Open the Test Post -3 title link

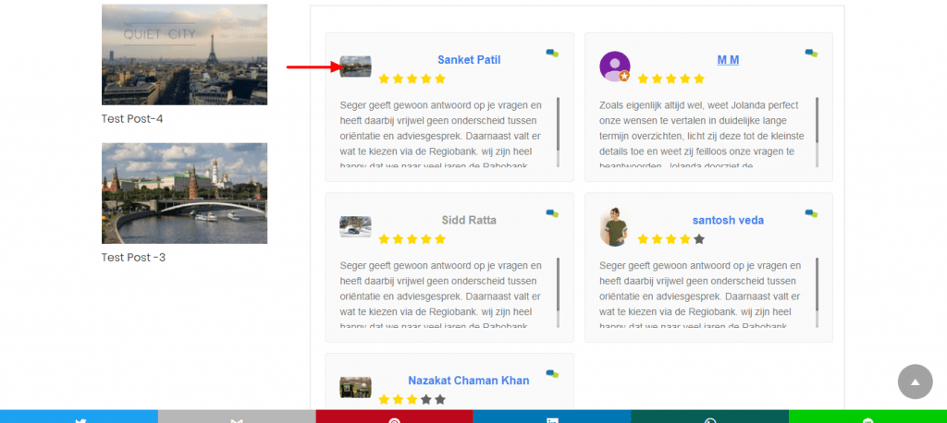(x=133, y=258)
